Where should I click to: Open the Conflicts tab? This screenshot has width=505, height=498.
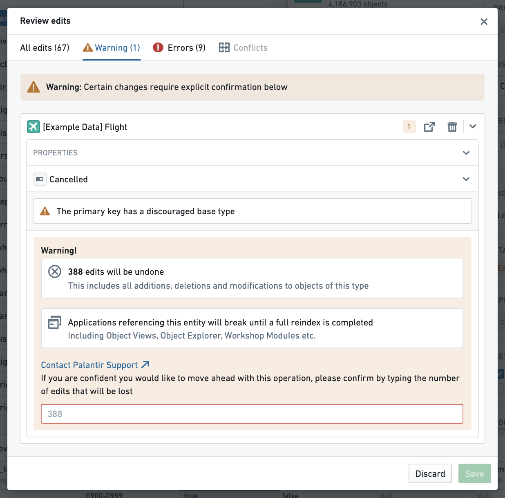243,48
